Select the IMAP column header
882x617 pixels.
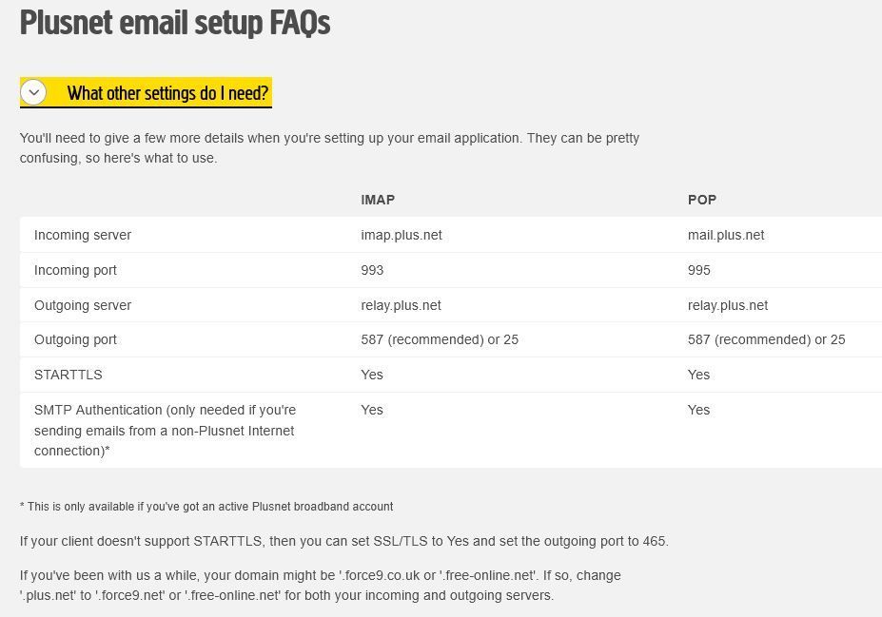click(378, 200)
